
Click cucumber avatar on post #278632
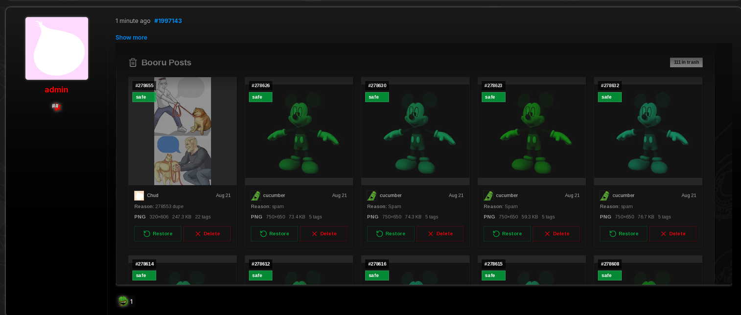[605, 196]
